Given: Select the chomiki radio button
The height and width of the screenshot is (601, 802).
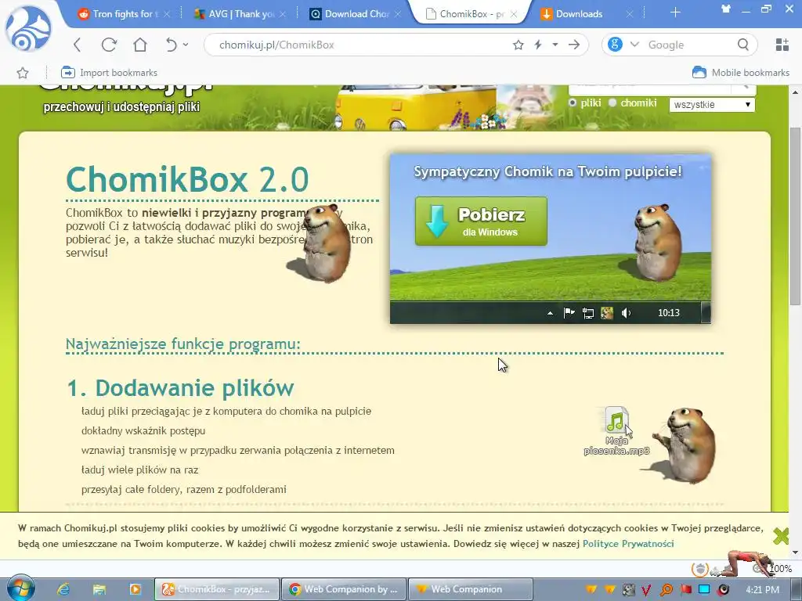Looking at the screenshot, I should tap(612, 103).
